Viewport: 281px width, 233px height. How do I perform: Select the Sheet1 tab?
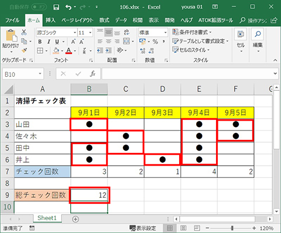point(47,218)
